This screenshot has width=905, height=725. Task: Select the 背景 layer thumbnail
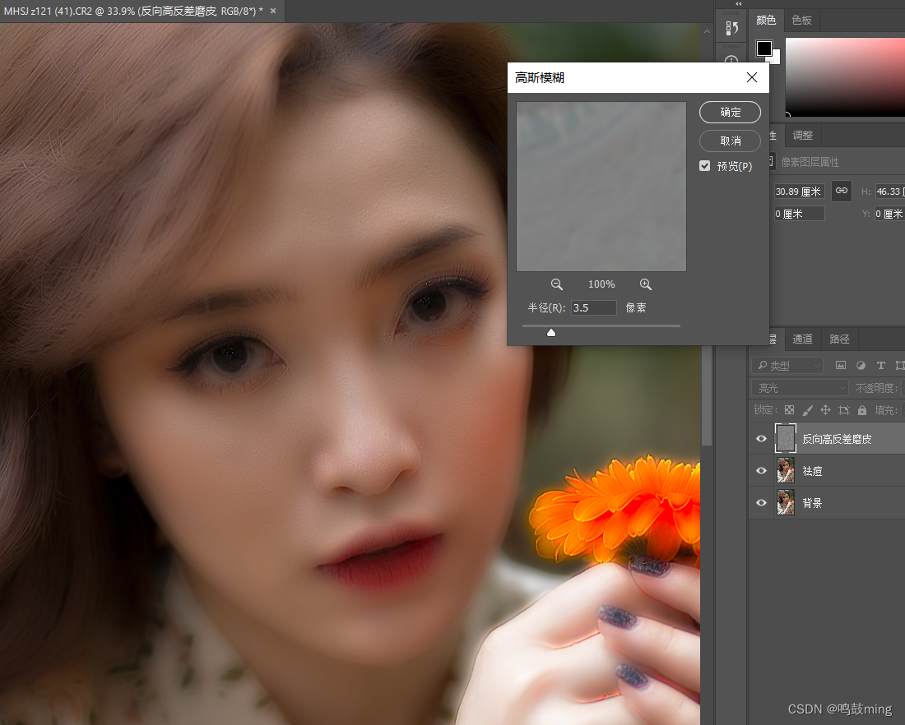pyautogui.click(x=786, y=503)
